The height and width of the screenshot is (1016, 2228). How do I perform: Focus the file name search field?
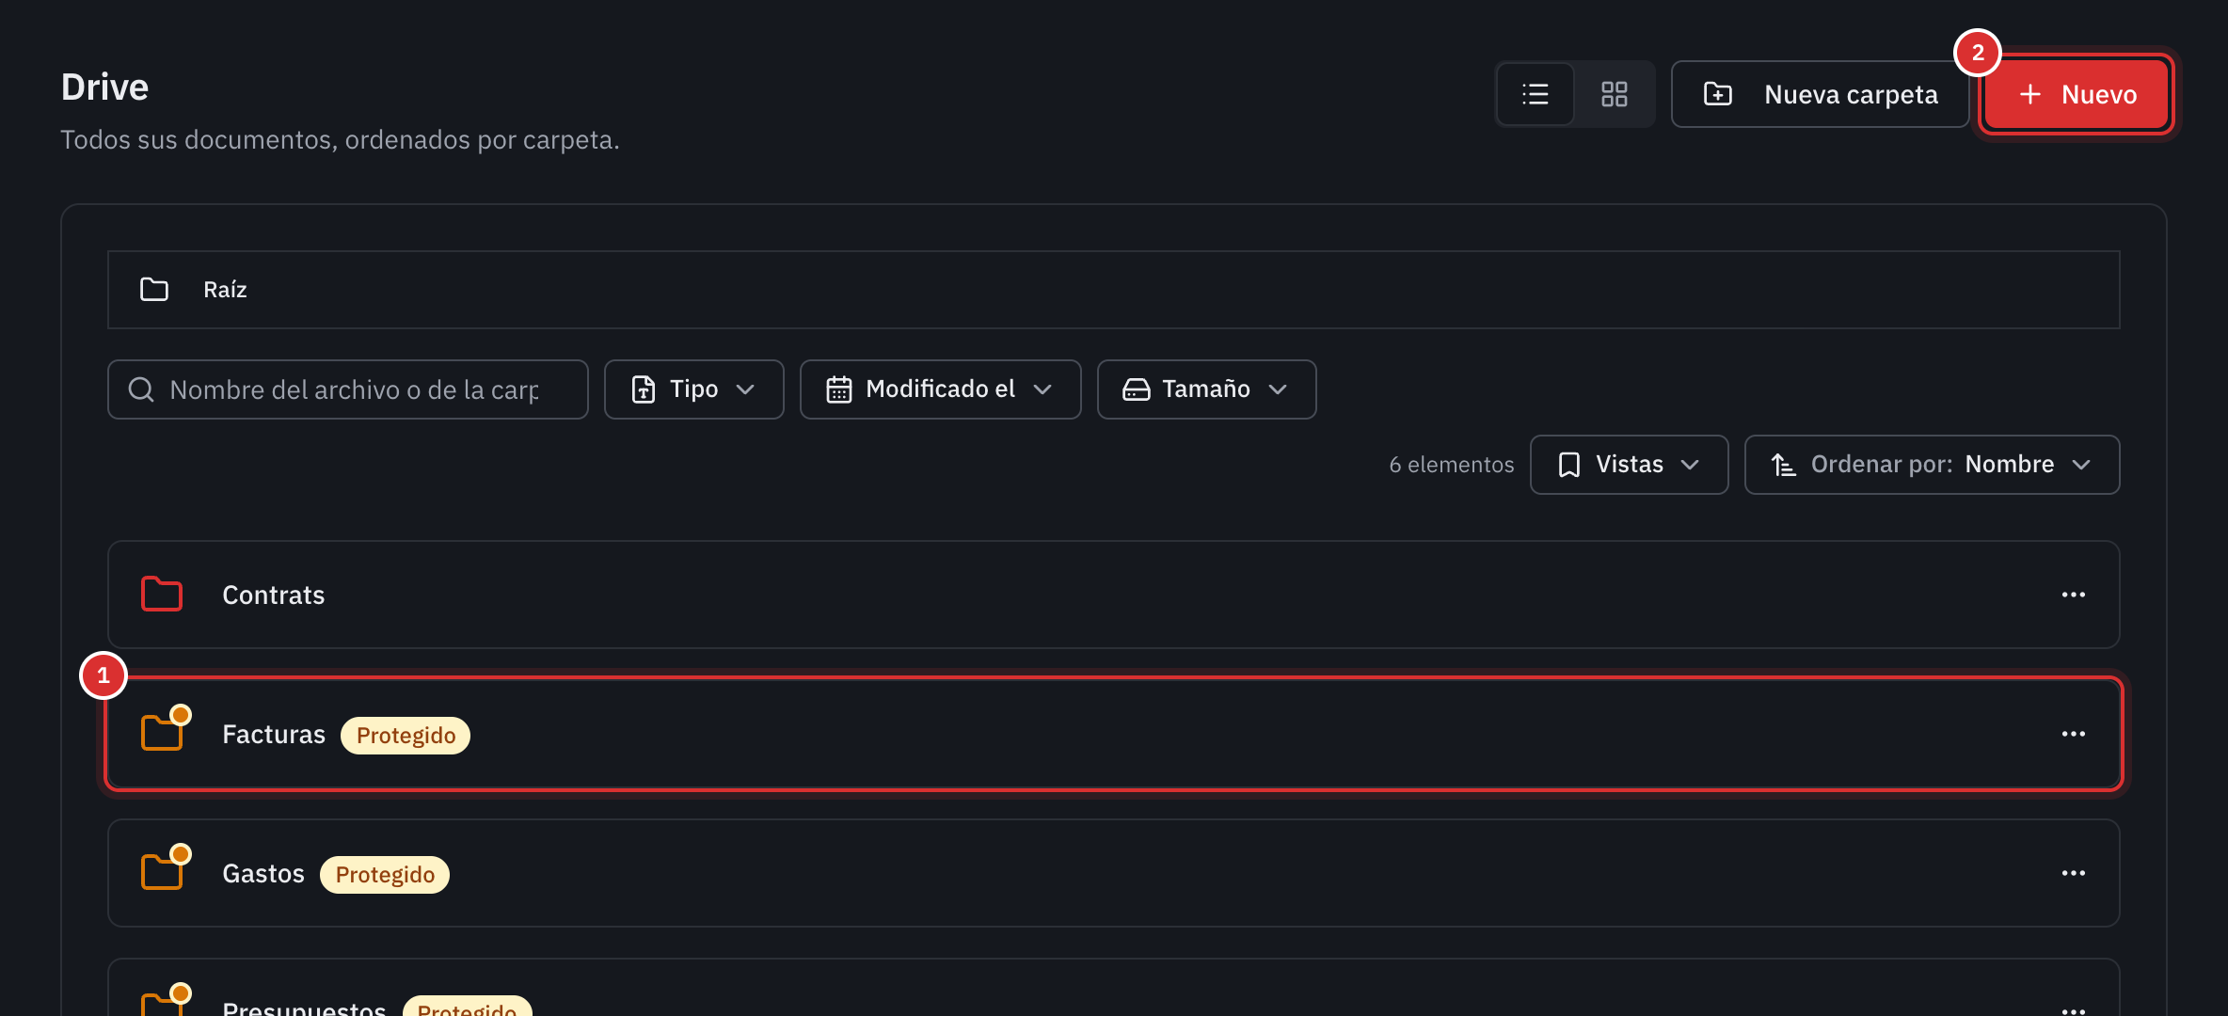348,389
